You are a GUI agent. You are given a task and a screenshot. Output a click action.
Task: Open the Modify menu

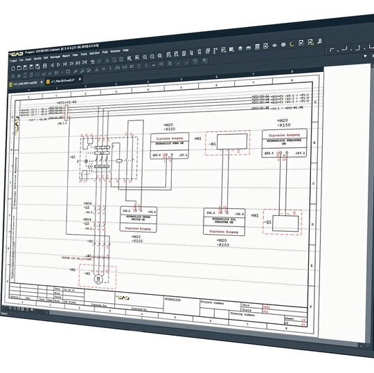pos(37,58)
